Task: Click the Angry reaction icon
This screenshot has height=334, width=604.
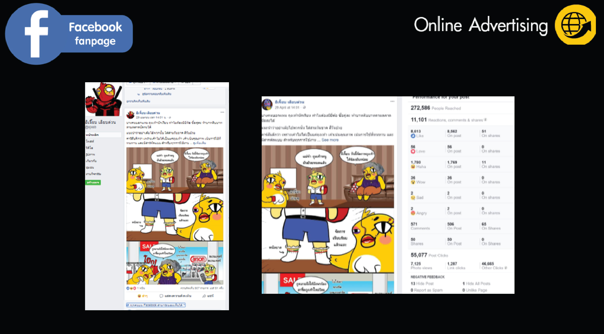Action: pos(413,213)
